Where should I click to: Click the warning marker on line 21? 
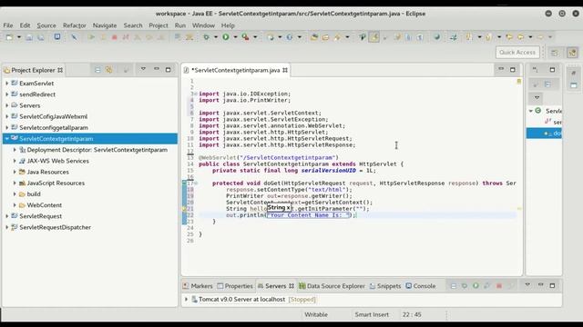[x=184, y=209]
